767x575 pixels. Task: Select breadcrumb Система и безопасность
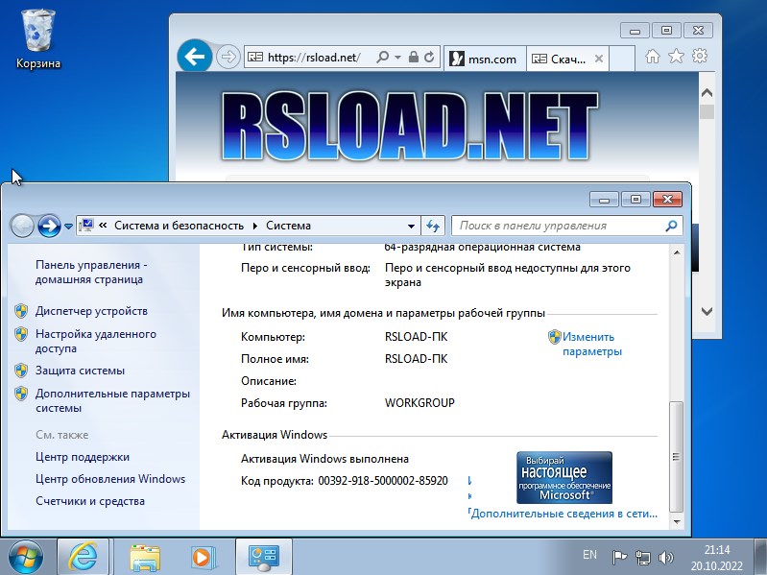click(180, 226)
